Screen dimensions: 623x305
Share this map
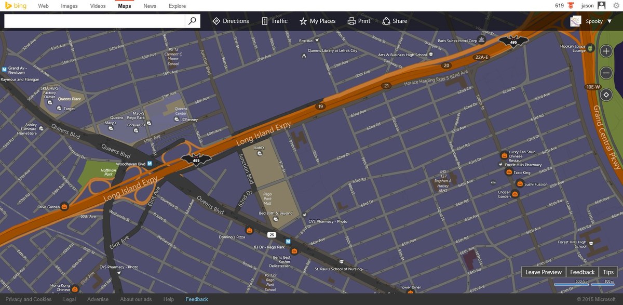coord(395,21)
